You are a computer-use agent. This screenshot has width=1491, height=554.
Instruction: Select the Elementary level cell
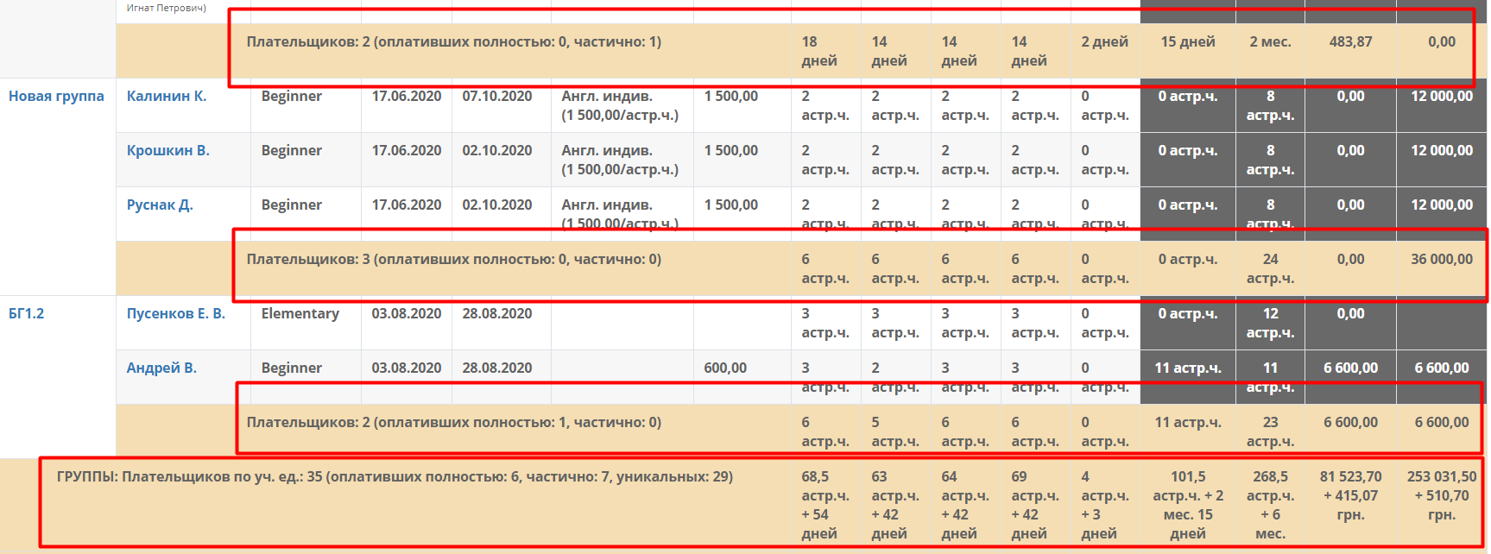(x=300, y=313)
